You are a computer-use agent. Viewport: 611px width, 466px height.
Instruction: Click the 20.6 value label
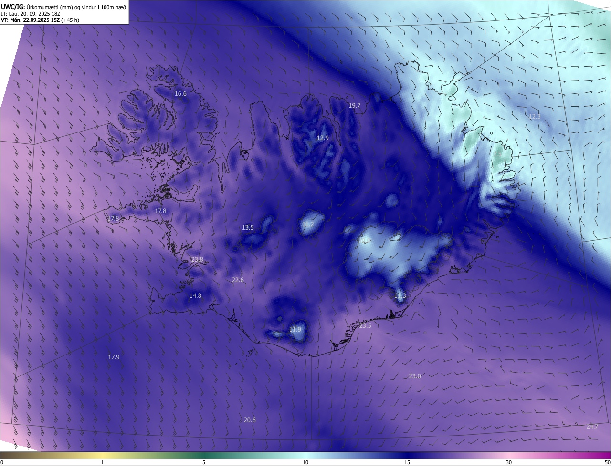click(250, 420)
